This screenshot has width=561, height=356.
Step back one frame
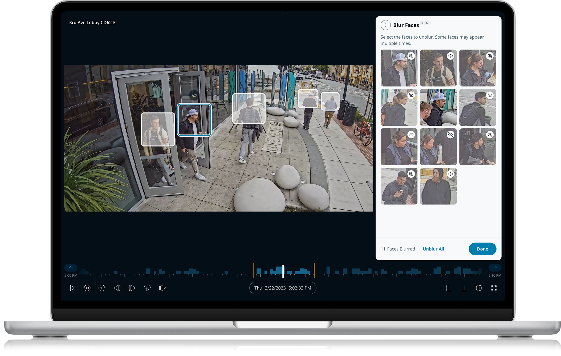pos(117,288)
